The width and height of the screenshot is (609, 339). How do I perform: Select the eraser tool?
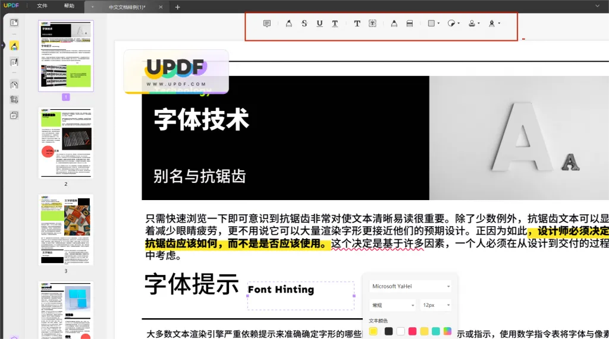tap(409, 24)
